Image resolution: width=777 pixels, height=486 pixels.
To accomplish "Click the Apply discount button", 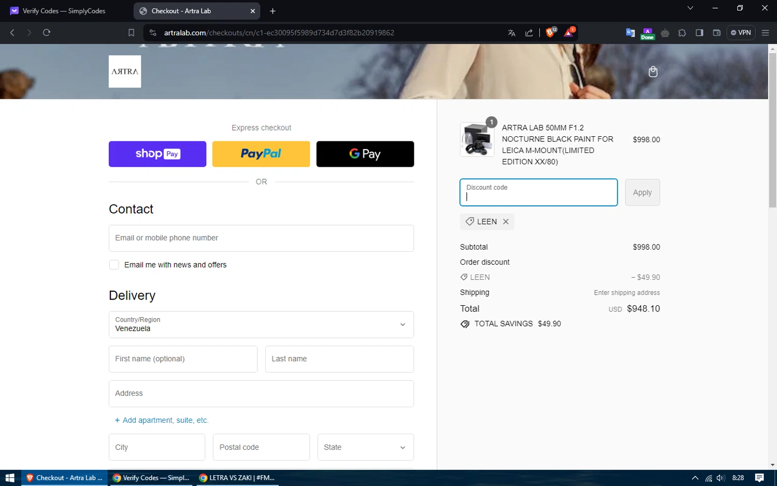I will (x=642, y=192).
